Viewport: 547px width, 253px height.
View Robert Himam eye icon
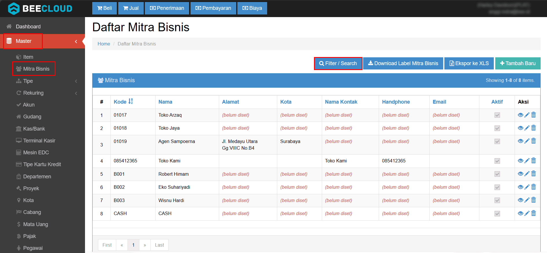pyautogui.click(x=520, y=174)
